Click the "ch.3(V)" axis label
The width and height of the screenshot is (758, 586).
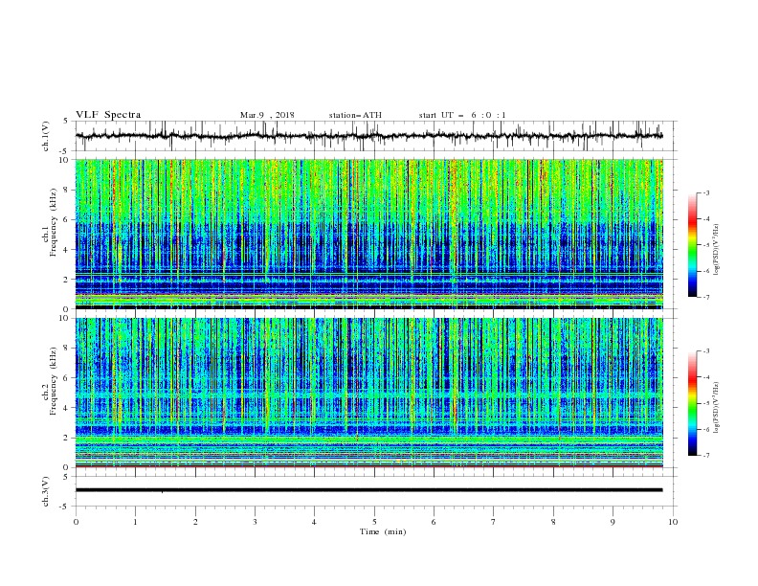coord(46,491)
